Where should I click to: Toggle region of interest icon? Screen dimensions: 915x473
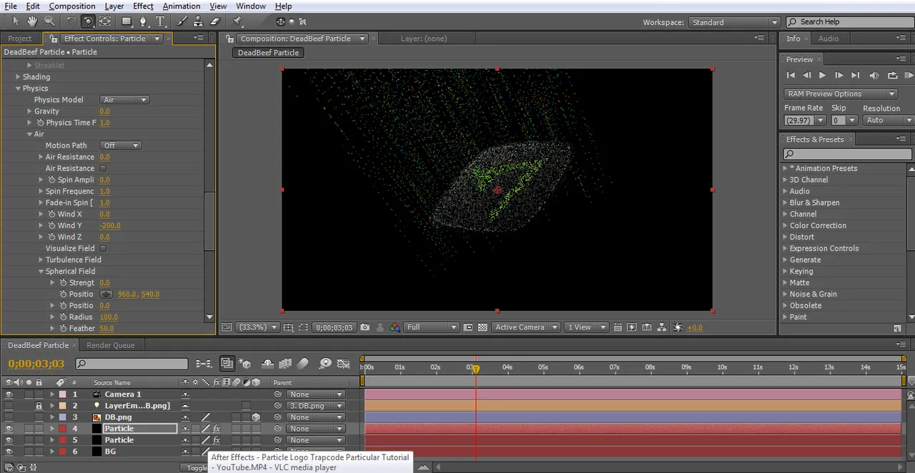coord(303,327)
